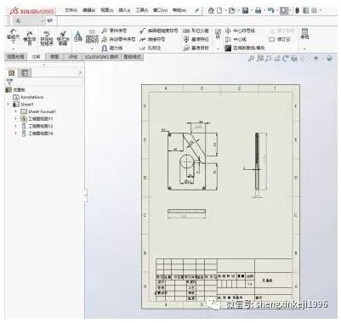This screenshot has width=341, height=323.
Task: Open the Window (窗口) menu
Action: [x=161, y=10]
